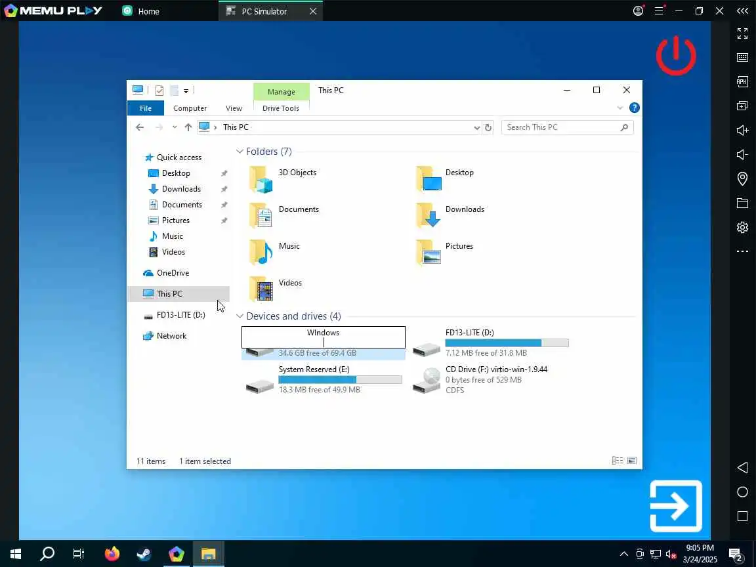Click the Search This PC field
Viewport: 756px width, 567px height.
[567, 127]
